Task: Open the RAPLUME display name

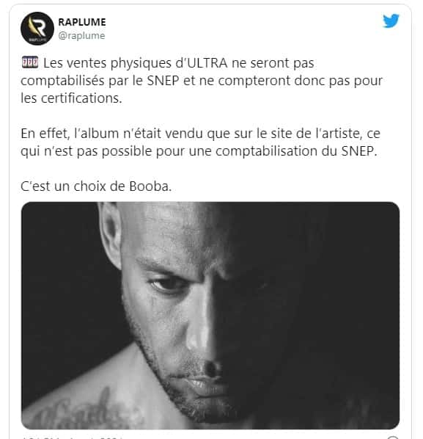Action: tap(82, 22)
